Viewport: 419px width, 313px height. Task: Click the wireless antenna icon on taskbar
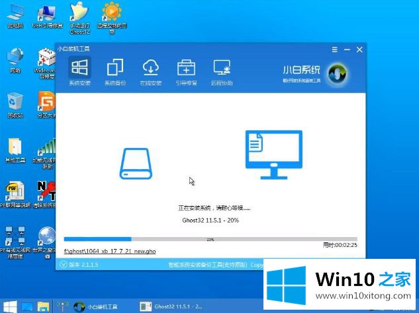tap(62, 306)
